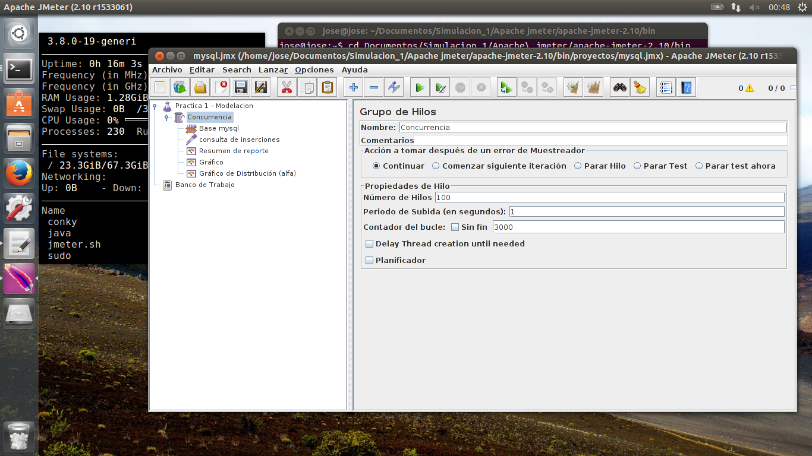
Task: Click the Remote start all icon
Action: (506, 88)
